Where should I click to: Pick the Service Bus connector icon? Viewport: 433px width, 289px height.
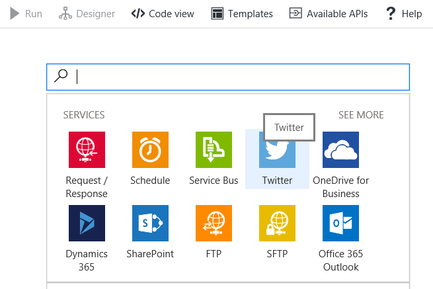point(214,149)
